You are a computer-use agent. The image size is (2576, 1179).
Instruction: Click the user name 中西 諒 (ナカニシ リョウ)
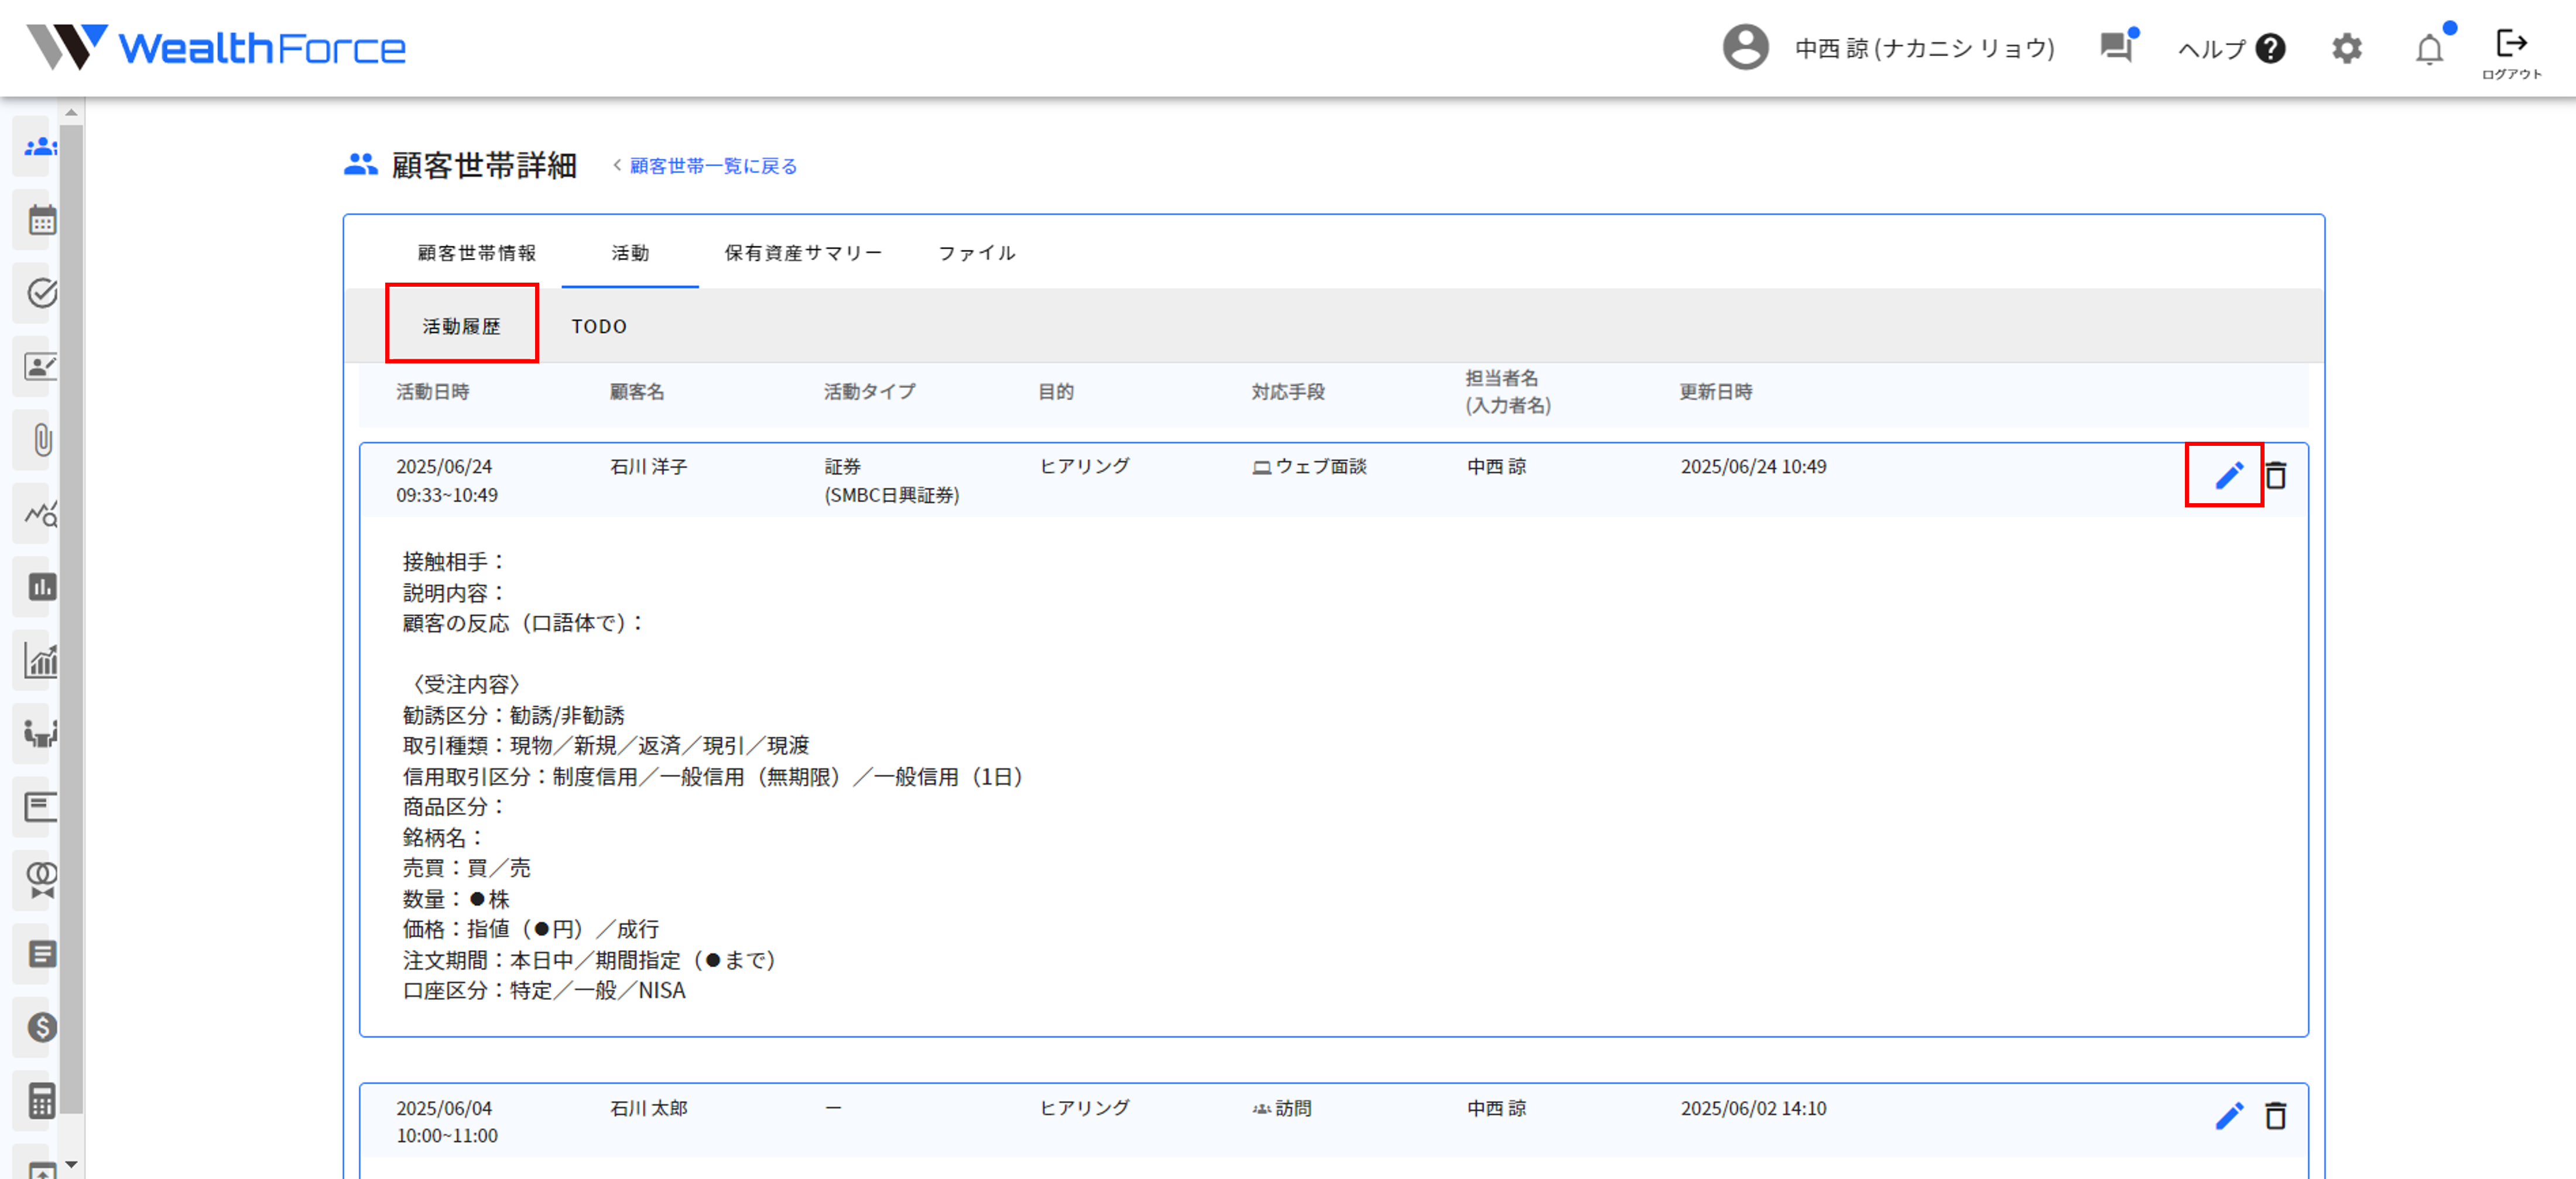[1924, 48]
